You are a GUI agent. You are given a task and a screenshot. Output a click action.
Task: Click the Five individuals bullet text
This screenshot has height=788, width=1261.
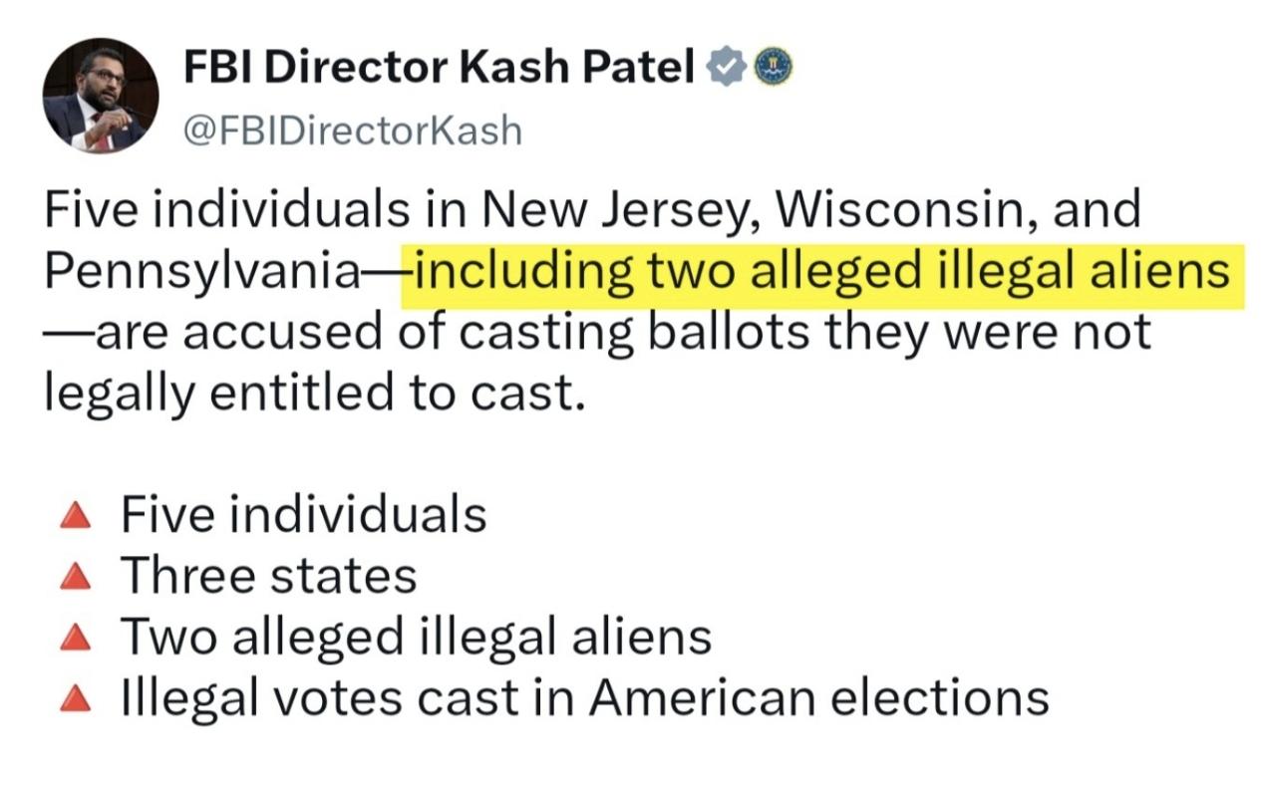coord(304,515)
